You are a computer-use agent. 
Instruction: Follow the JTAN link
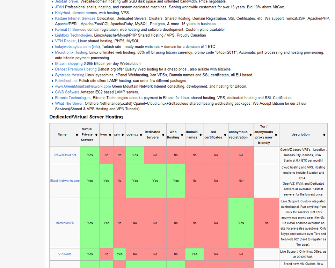coord(59,7)
